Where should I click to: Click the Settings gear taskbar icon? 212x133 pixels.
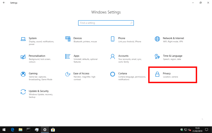click(45, 130)
